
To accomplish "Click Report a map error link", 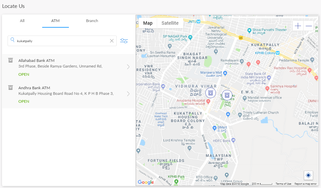I will click(x=306, y=184).
